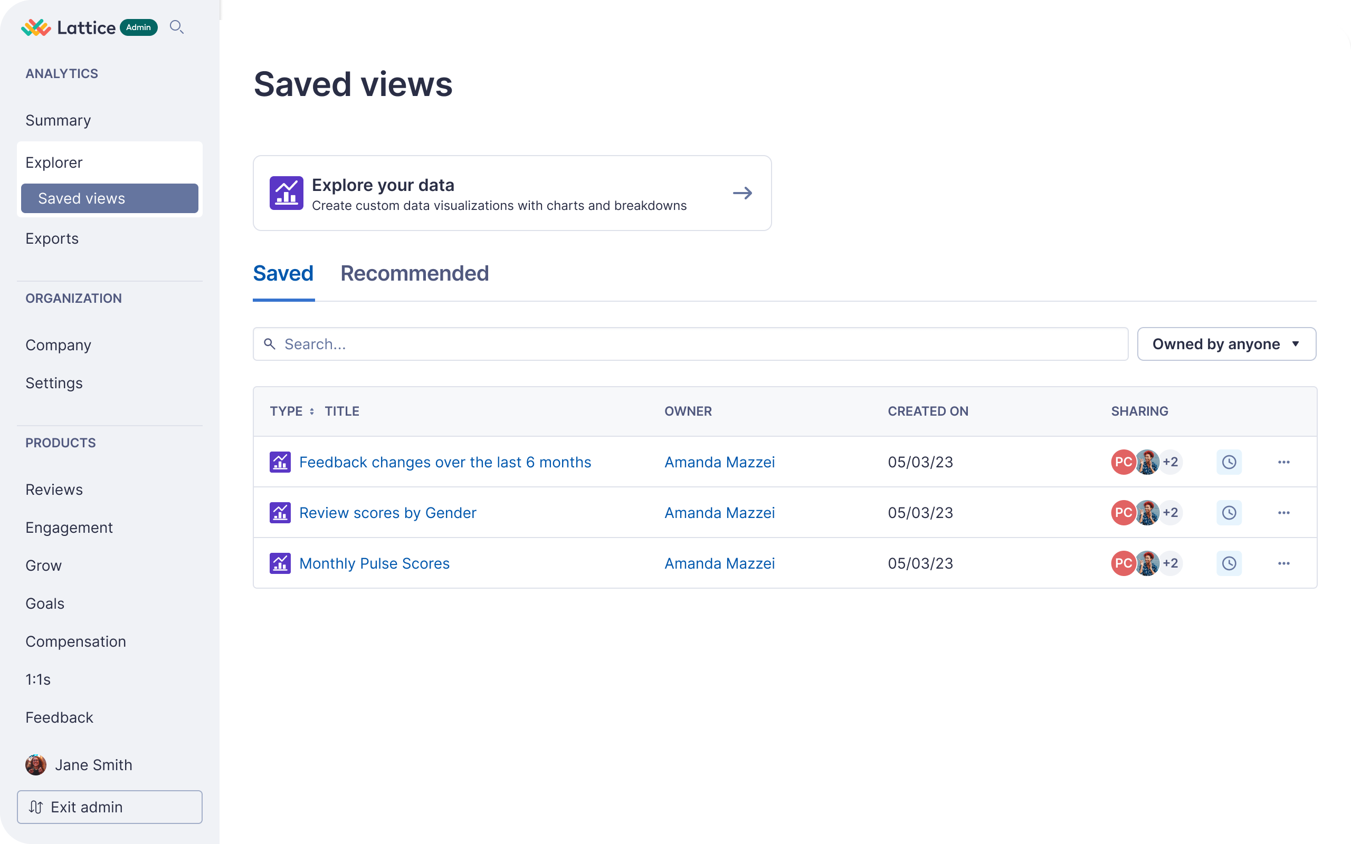This screenshot has height=844, width=1351.
Task: Click chart icon for Feedback changes row
Action: click(280, 462)
